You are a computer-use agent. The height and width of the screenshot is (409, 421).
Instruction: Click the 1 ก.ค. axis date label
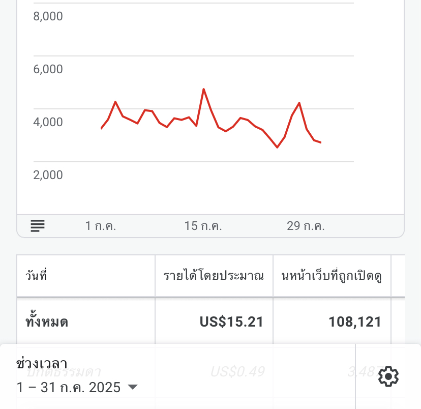tap(100, 226)
